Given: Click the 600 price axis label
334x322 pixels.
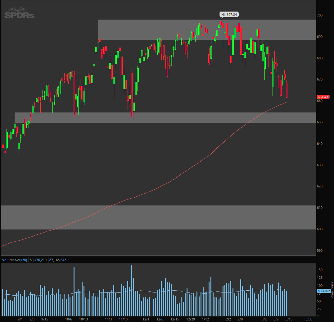Looking at the screenshot, I should click(x=320, y=229).
